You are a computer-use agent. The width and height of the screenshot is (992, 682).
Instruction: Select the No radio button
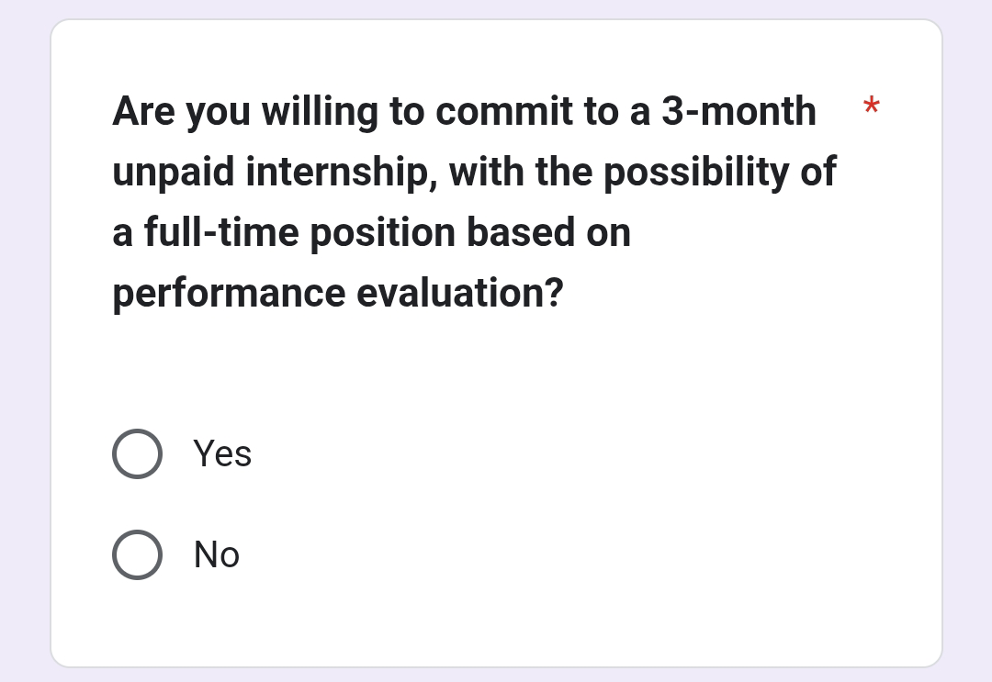point(138,554)
